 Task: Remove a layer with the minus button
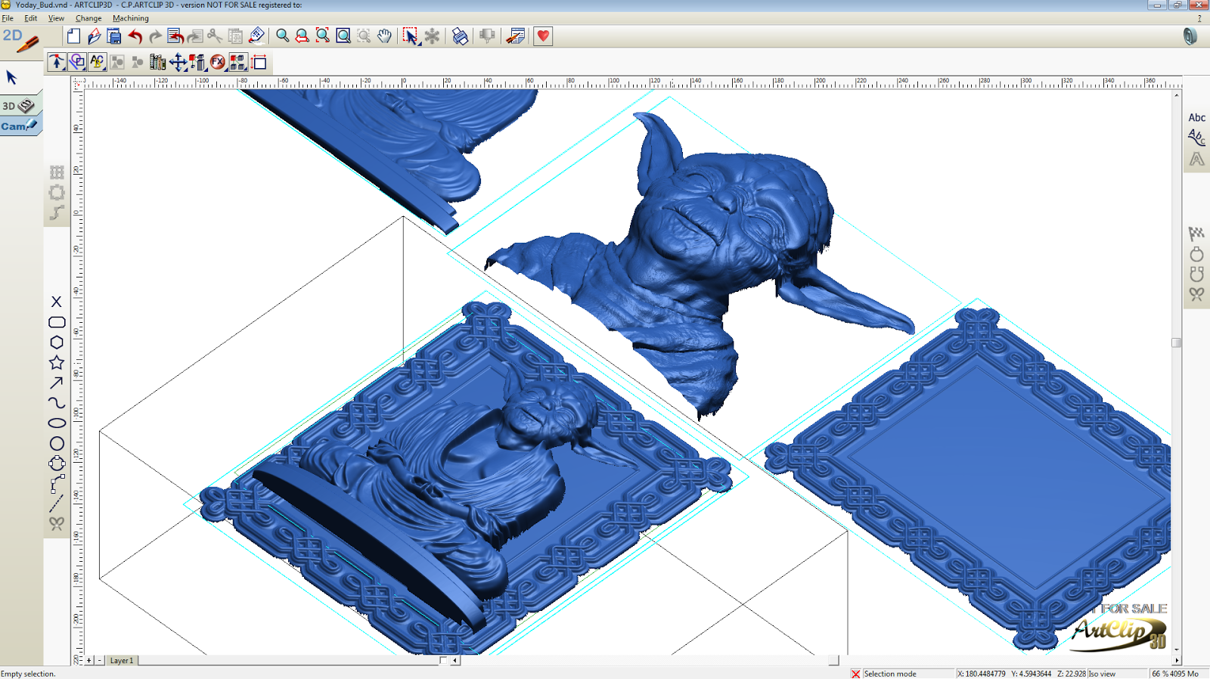[x=99, y=660]
